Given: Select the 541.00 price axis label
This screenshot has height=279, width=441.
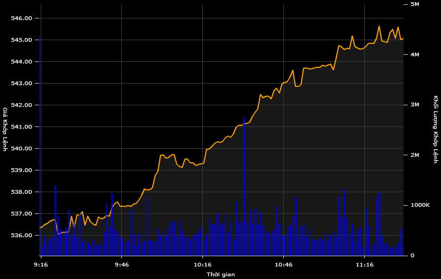Looking at the screenshot, I should 22,127.
